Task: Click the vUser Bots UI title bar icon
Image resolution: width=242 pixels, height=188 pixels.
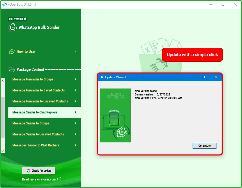Action: [x=5, y=4]
